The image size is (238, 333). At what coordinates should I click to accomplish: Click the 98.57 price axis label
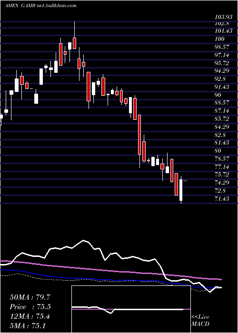point(222,47)
